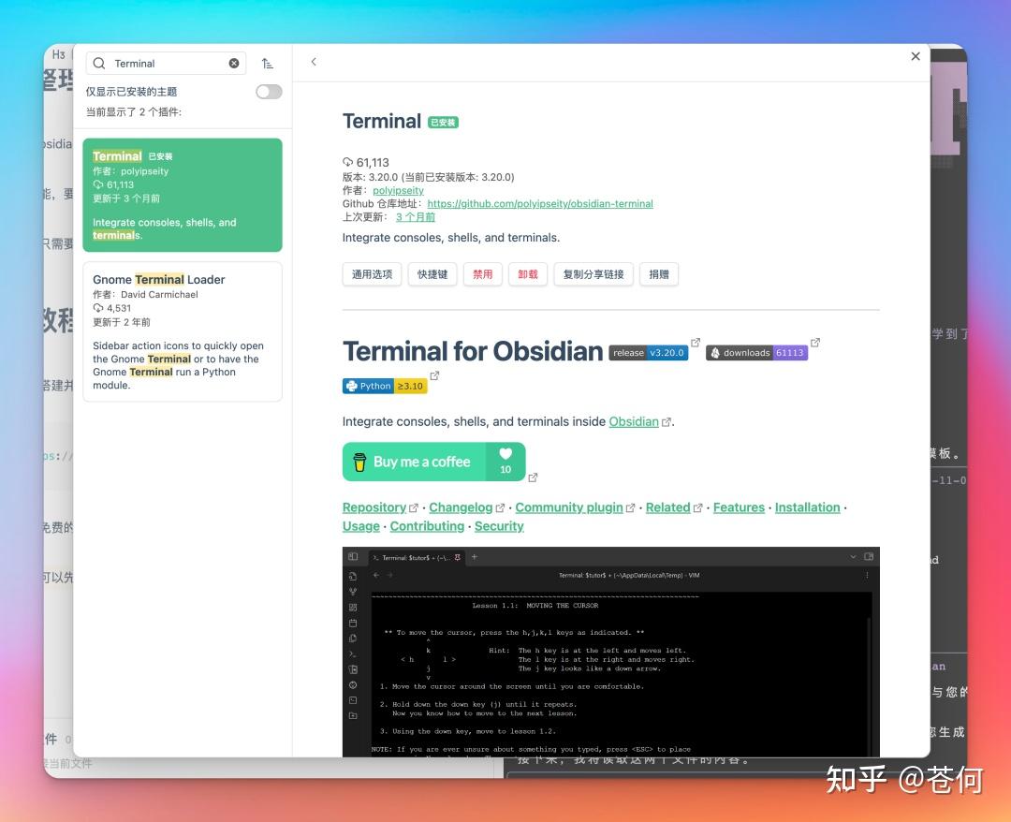Open the external link icon beside the release badge
Screen dimensions: 1011x822
tap(695, 343)
